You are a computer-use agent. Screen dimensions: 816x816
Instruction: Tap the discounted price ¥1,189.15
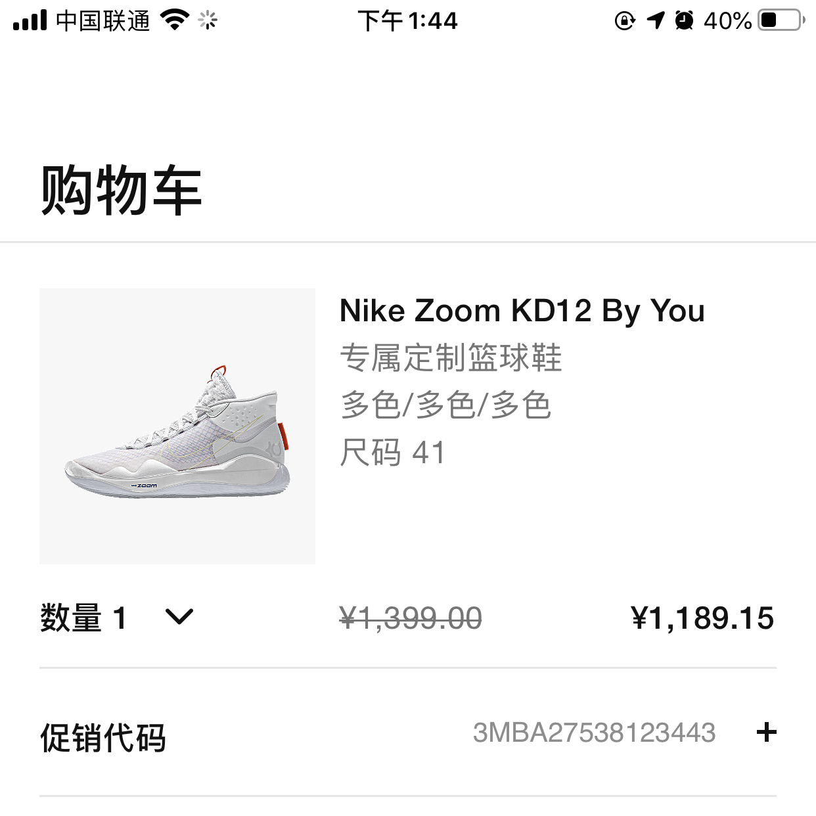coord(702,618)
